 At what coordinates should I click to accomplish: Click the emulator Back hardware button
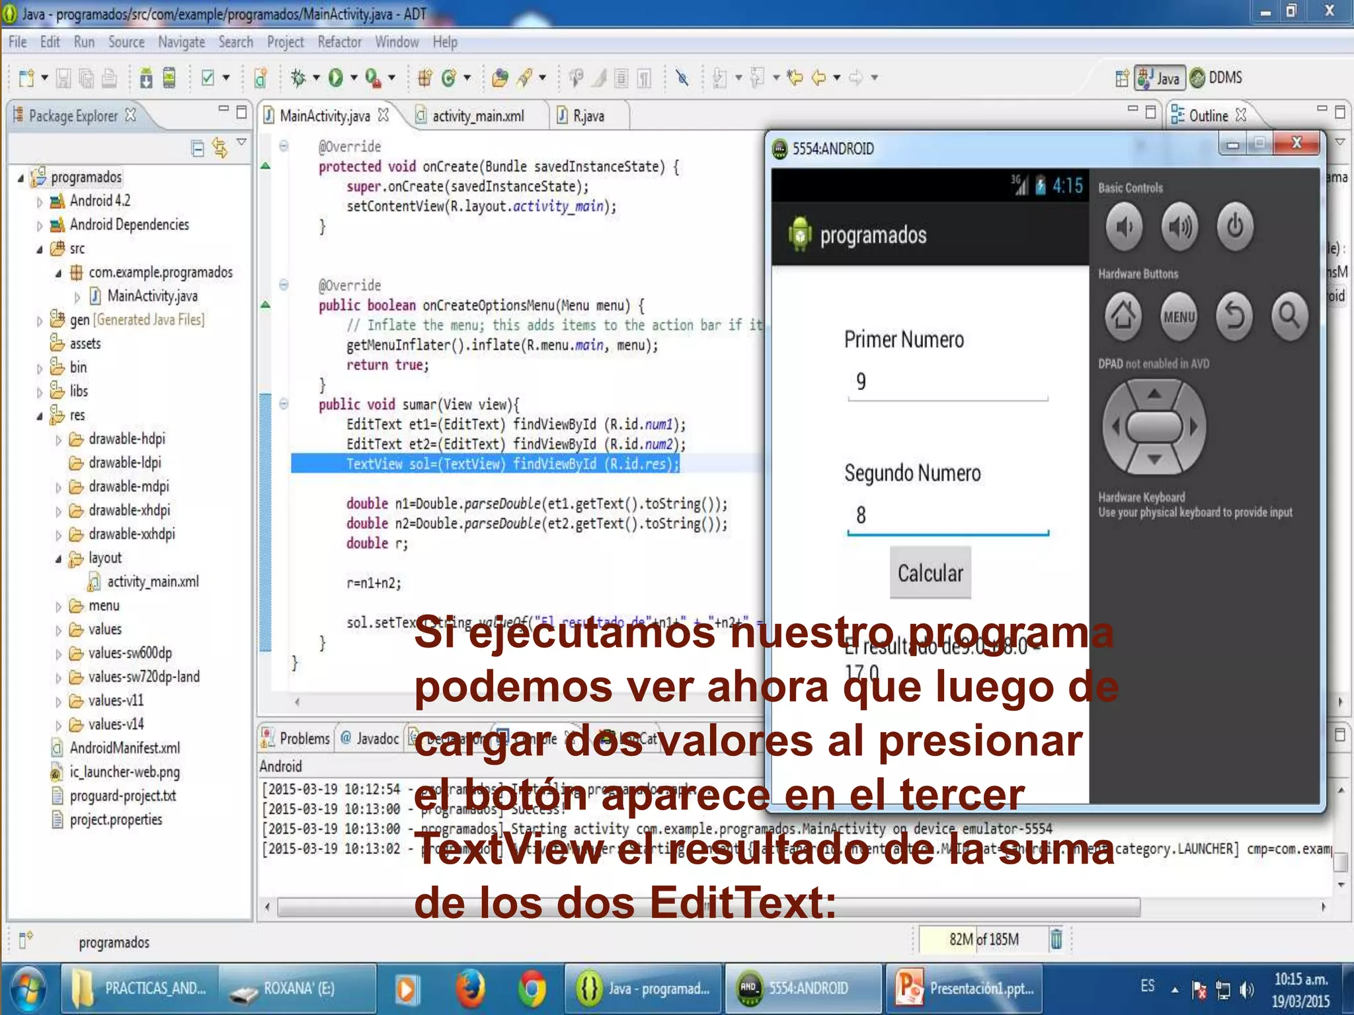pyautogui.click(x=1234, y=317)
